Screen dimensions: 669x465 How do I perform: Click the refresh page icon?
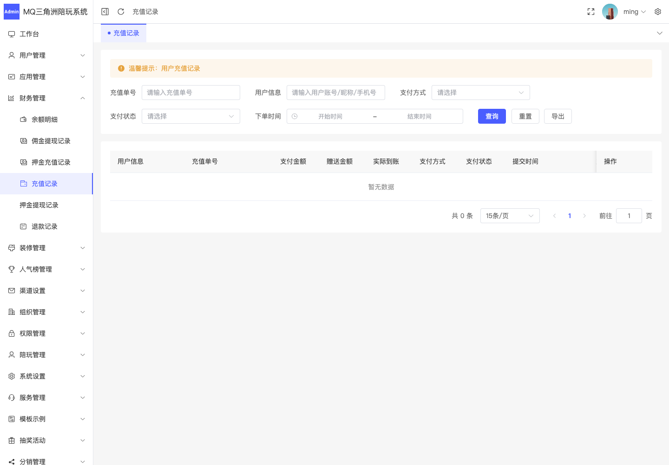click(x=121, y=12)
